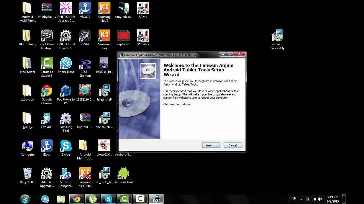
Task: Select the PodPhone to PC shortcut
Action: 66,95
